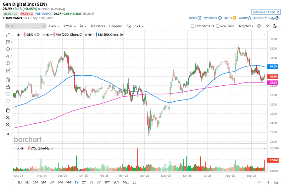Open the chart type dropdown

[83, 26]
